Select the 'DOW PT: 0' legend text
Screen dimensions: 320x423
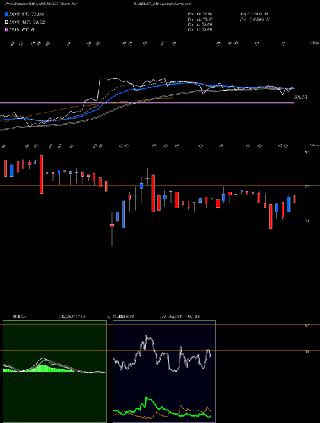coord(22,29)
